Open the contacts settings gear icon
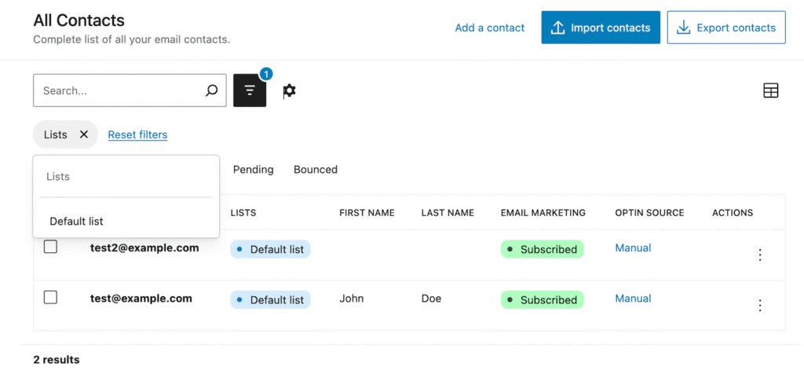Viewport: 804px width, 378px height. 289,90
